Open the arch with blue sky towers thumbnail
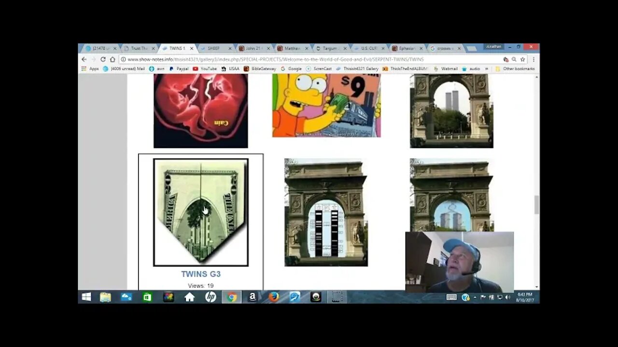618x347 pixels. pos(451,195)
